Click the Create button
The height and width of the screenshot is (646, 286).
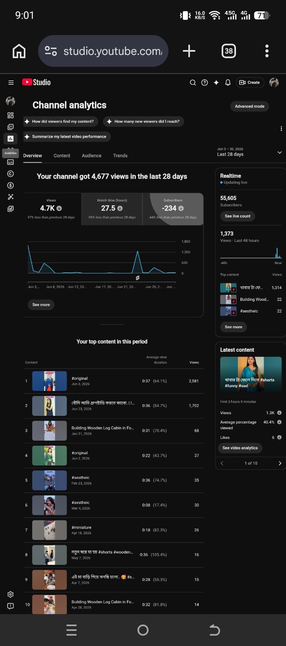tap(250, 82)
